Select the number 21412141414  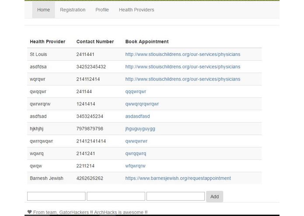[x=91, y=141]
